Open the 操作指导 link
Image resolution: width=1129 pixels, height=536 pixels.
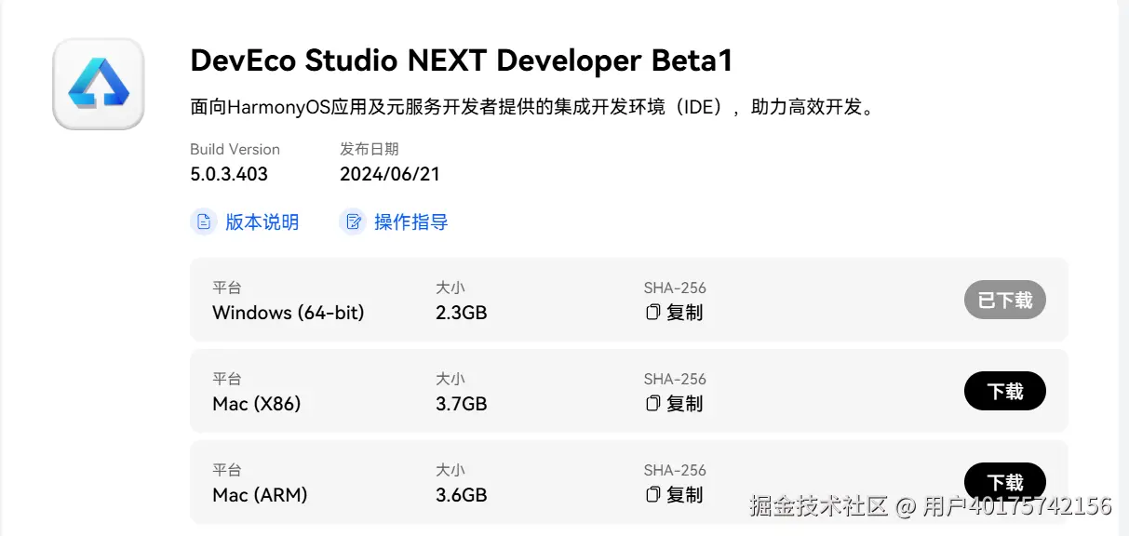coord(410,222)
